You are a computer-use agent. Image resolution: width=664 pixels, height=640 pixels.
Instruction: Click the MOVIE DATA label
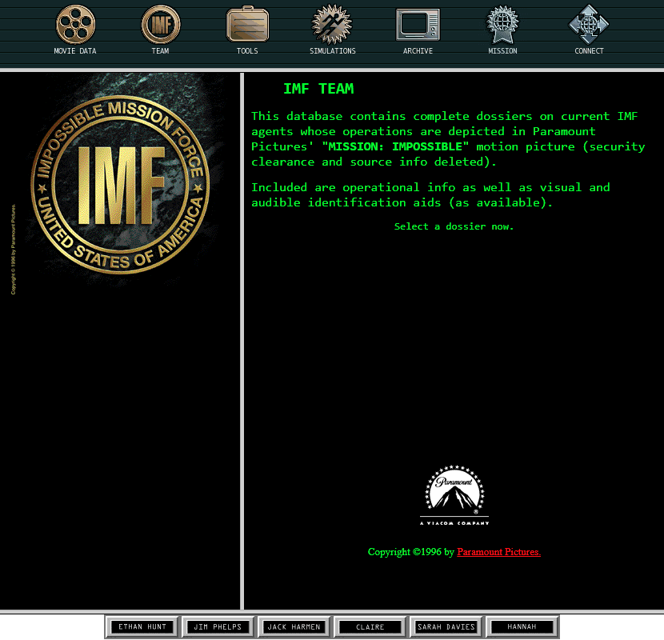(75, 51)
